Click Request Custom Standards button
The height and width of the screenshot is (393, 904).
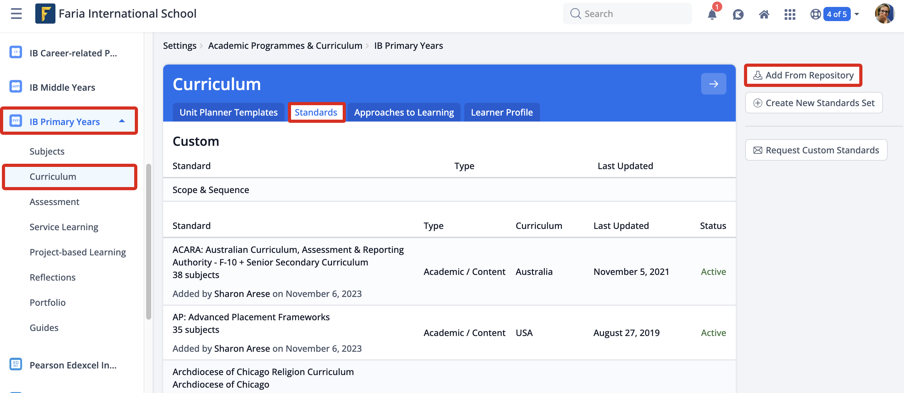click(816, 150)
